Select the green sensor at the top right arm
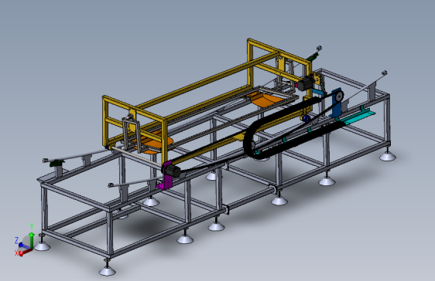Image resolution: width=435 pixels, height=281 pixels. [313, 56]
